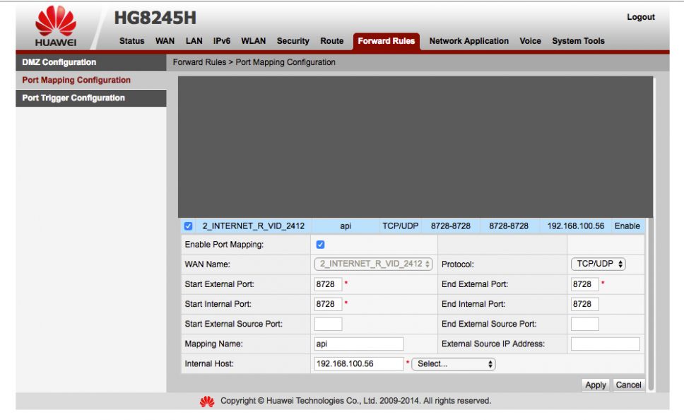684x420 pixels.
Task: Open the System Tools tab
Action: coord(579,41)
